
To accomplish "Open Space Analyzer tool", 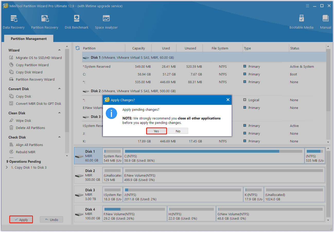I will 106,22.
